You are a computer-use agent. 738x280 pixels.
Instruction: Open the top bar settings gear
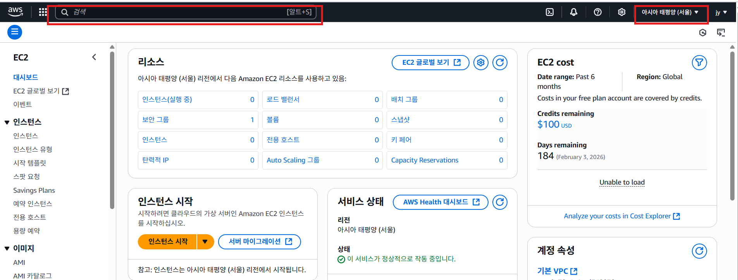pyautogui.click(x=622, y=12)
